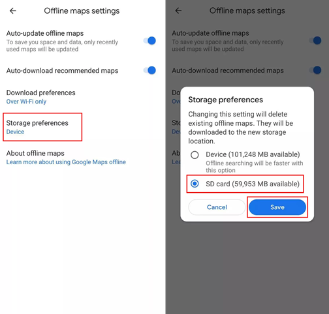
Task: Tap the SD card (59,953 MB available) label
Action: 253,184
